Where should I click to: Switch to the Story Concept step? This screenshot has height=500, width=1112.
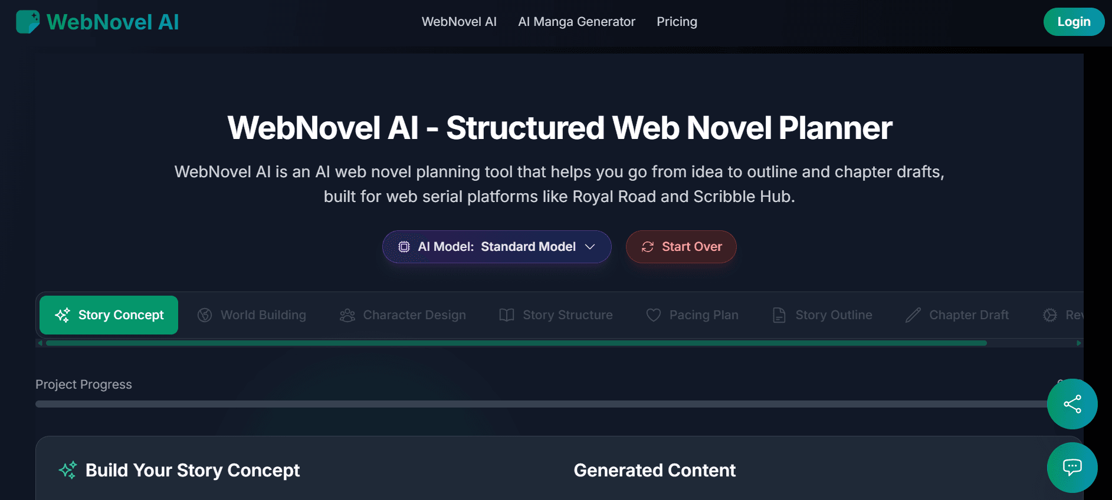coord(108,315)
